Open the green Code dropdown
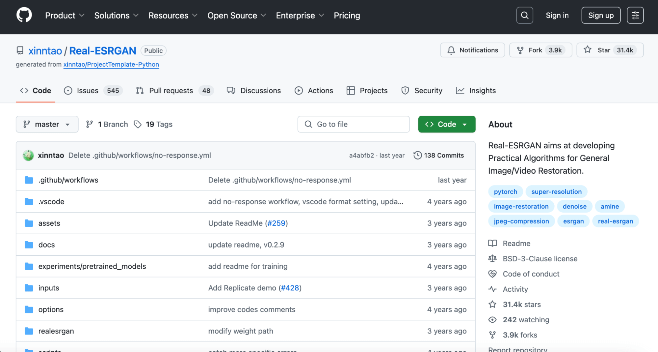Viewport: 658px width, 352px height. [447, 124]
